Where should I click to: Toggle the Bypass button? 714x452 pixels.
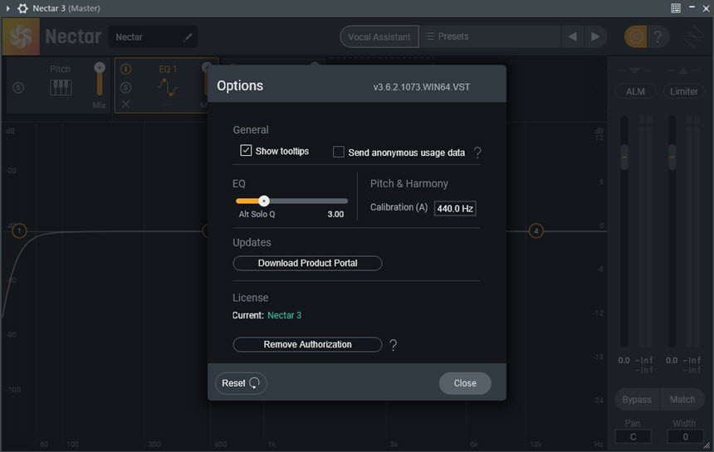(637, 400)
